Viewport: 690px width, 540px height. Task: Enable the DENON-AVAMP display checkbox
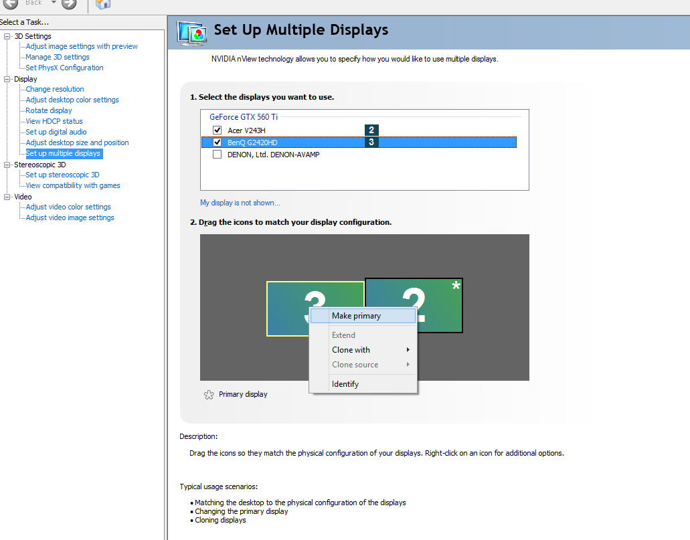coord(217,155)
